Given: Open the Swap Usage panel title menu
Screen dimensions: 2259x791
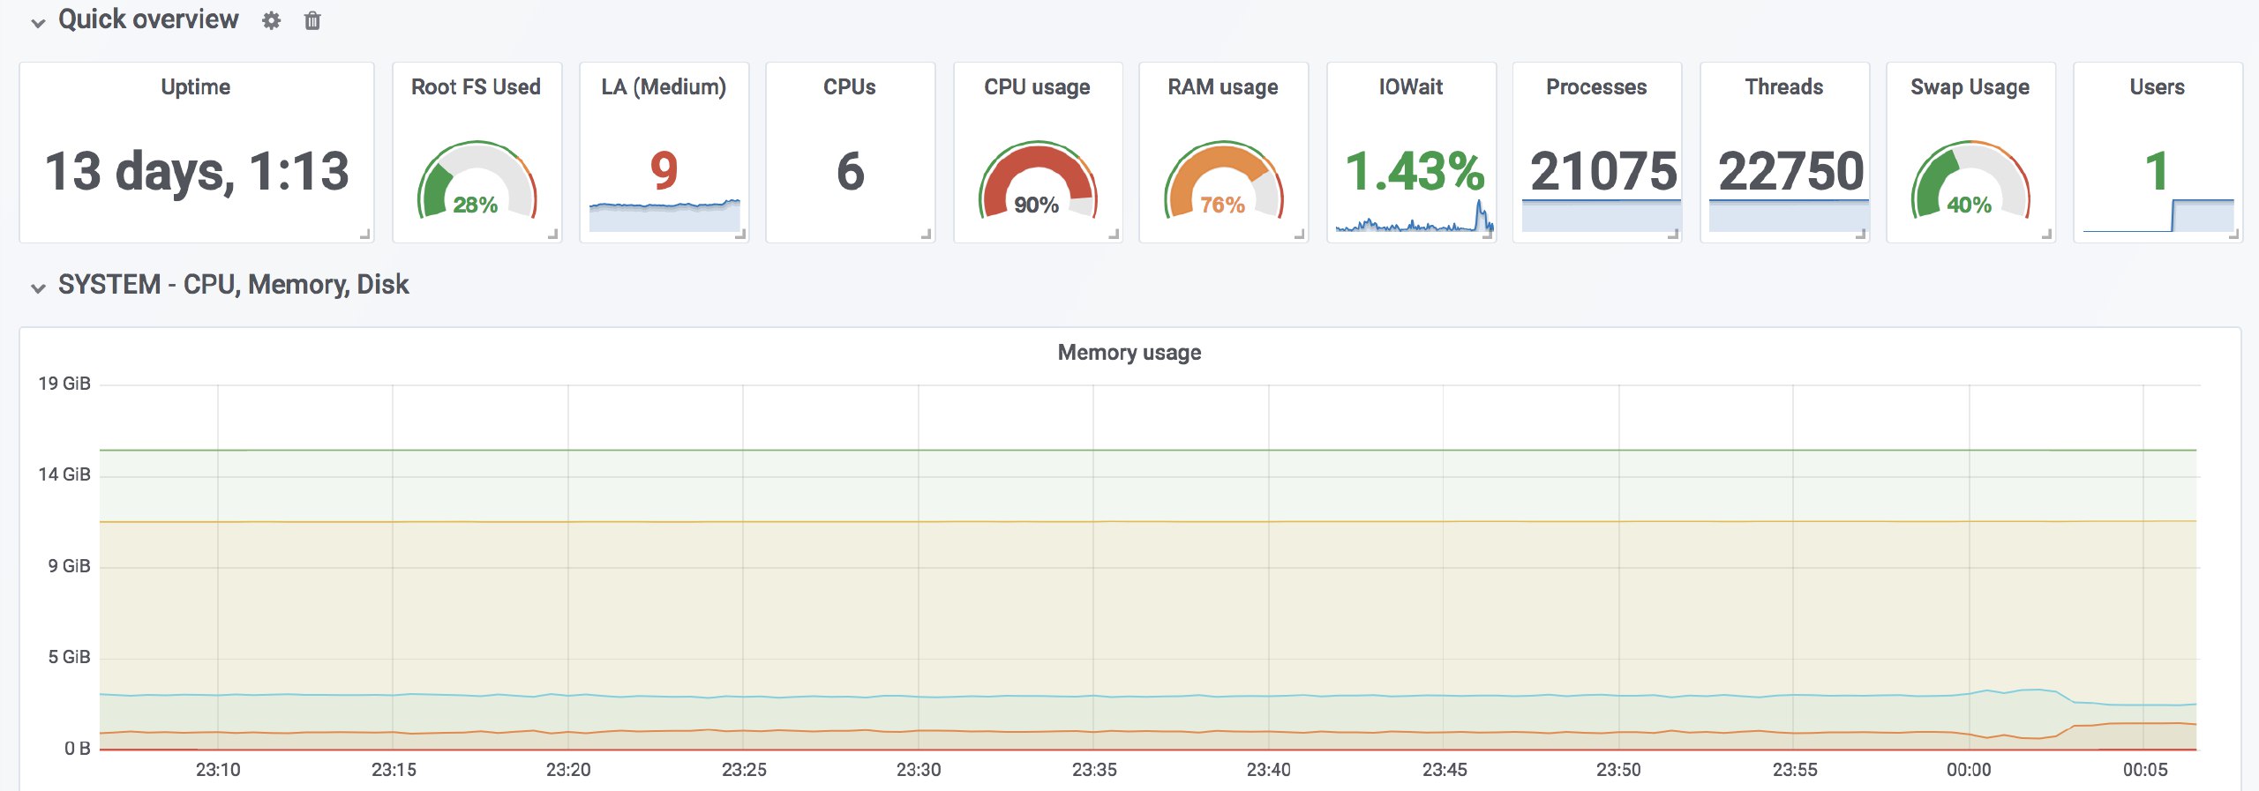Looking at the screenshot, I should 1970,86.
